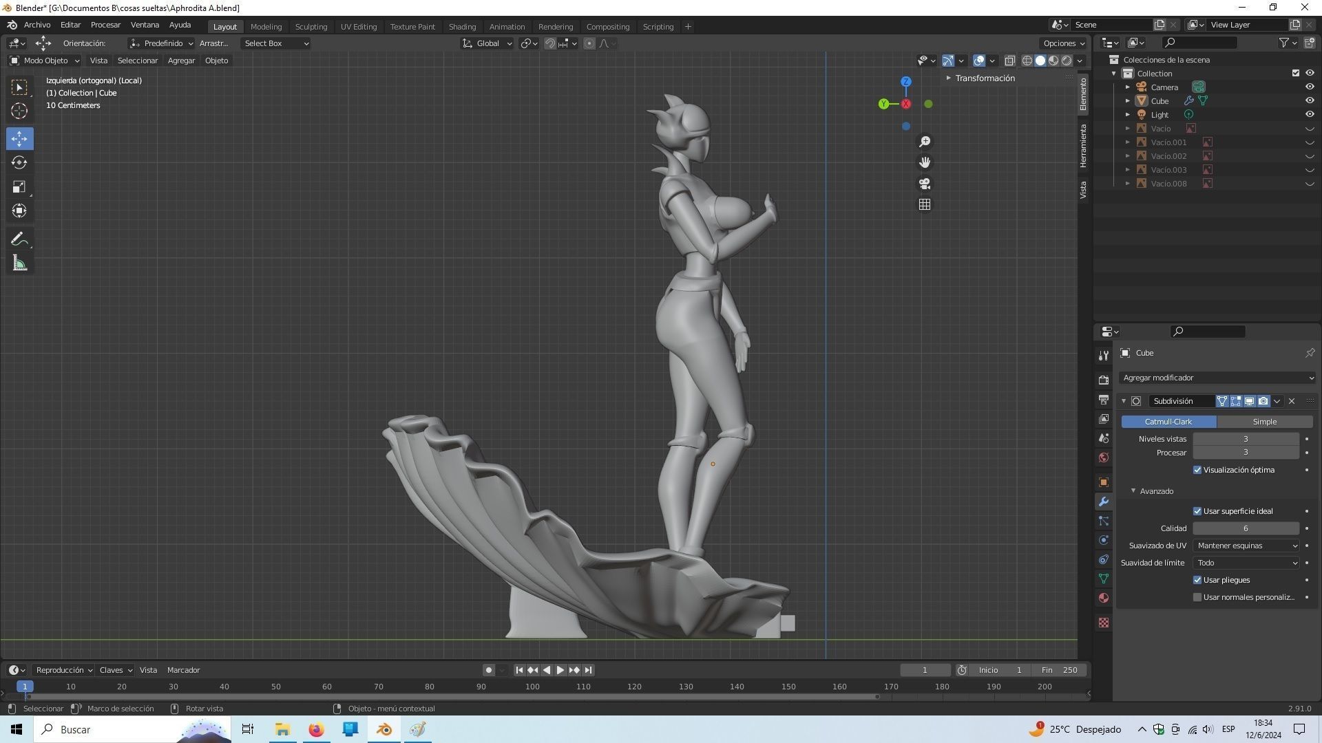Disable Visualización óptima checkbox
This screenshot has width=1322, height=743.
tap(1197, 470)
